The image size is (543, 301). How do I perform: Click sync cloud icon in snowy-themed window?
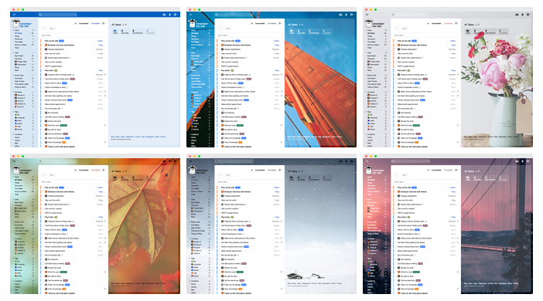click(341, 161)
